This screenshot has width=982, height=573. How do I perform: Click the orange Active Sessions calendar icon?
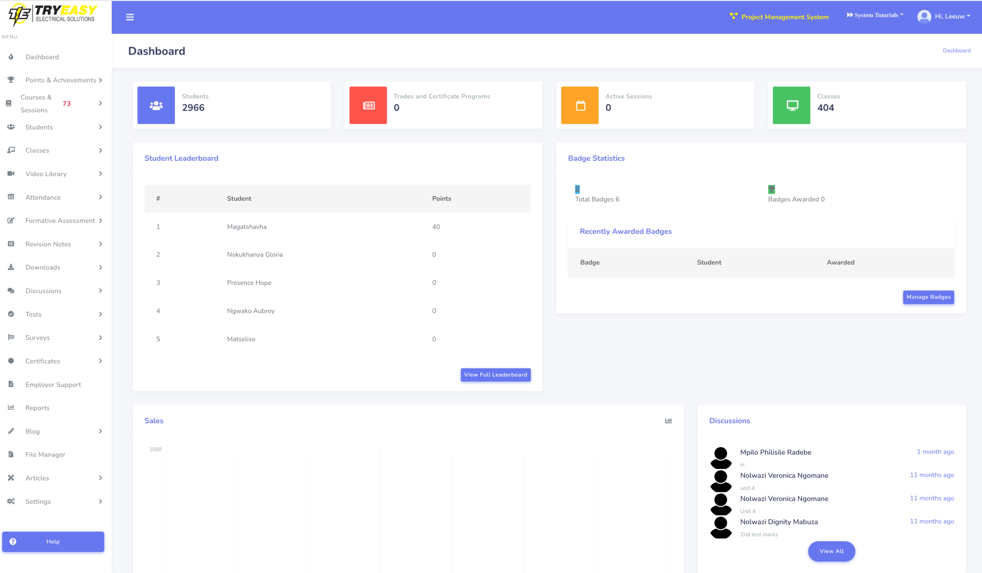579,105
